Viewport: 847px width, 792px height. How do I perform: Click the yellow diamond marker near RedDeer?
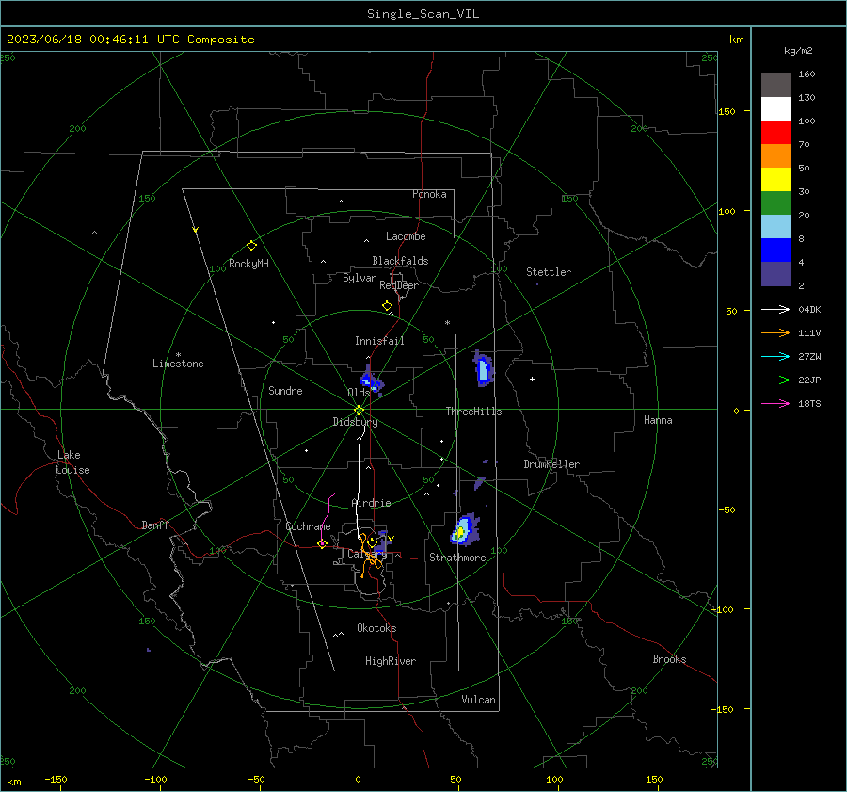(x=387, y=306)
